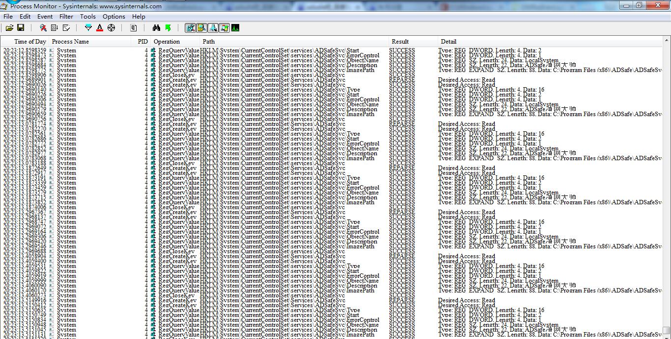Click RegCloseKey operation in 20:23:12.8598906 row

click(176, 75)
